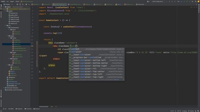Click the locate-in-project target icon
The image size is (200, 112).
17,4
